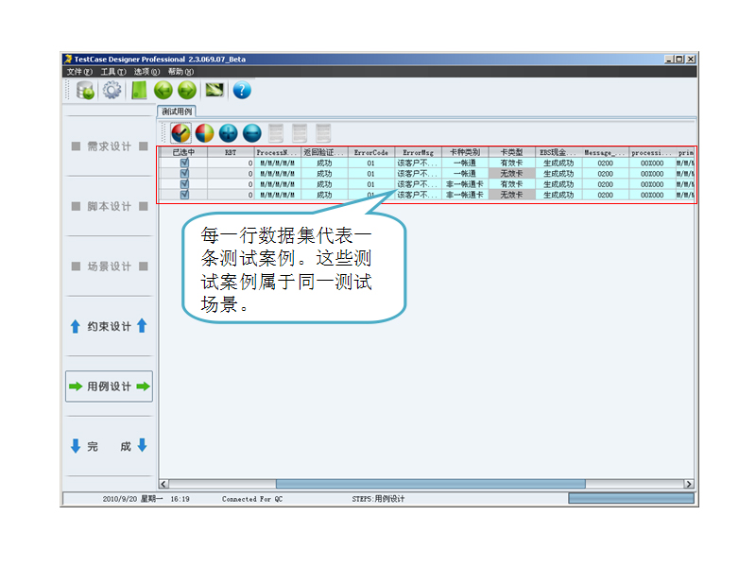Click the rightmost grayed-out document icon
Viewport: 756px width, 567px height.
[x=323, y=133]
